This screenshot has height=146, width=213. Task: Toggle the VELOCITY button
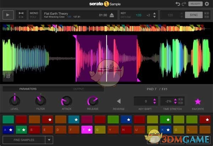195,4
